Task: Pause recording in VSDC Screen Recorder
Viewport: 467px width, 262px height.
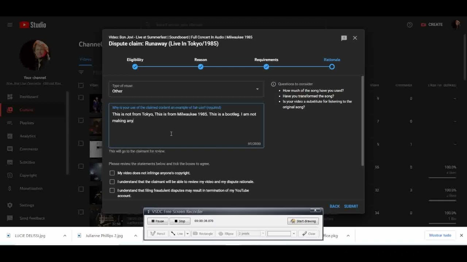Action: [x=158, y=221]
